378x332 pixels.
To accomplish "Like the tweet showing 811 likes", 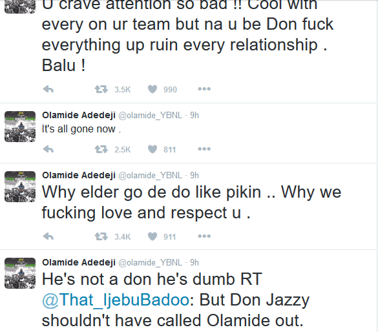I will point(152,149).
